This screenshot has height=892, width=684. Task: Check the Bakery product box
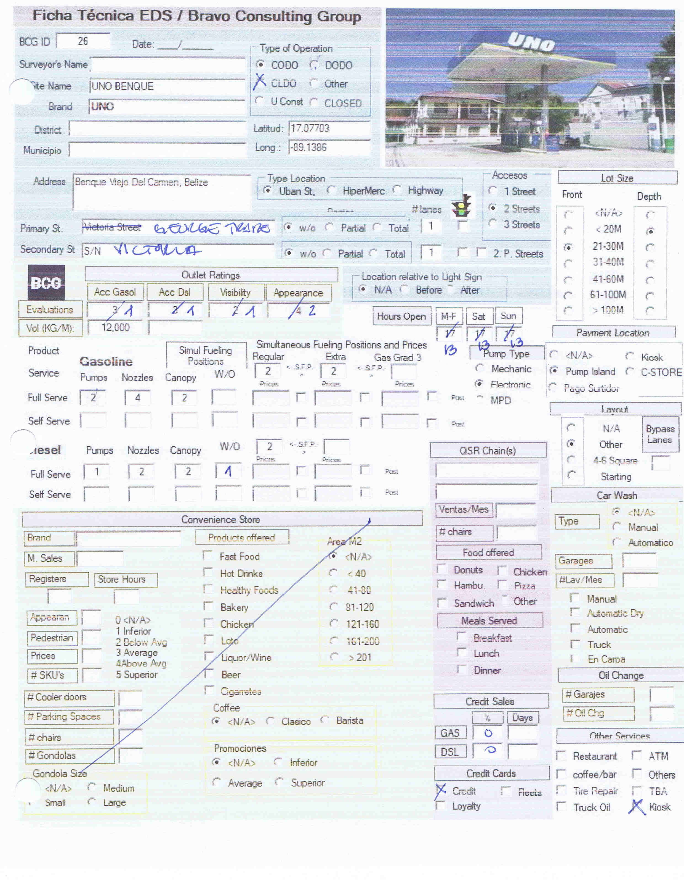pyautogui.click(x=209, y=606)
